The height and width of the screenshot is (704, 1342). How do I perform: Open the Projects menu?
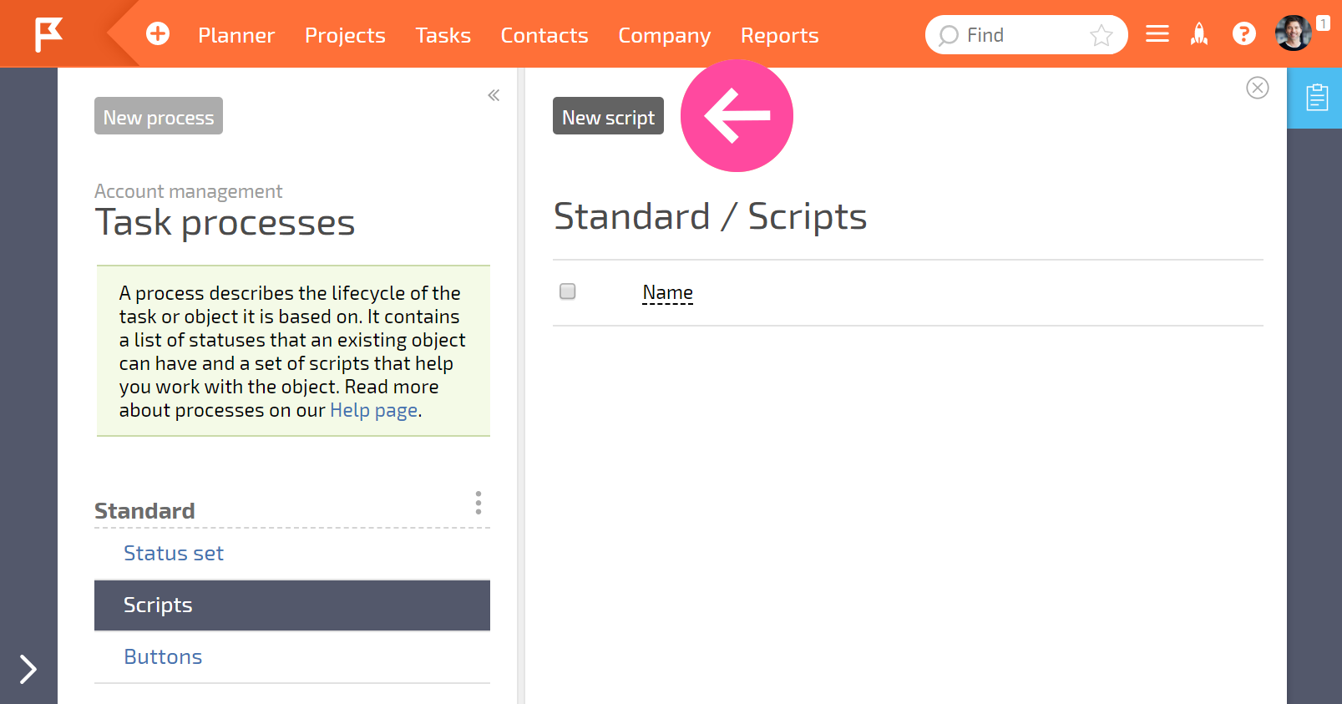coord(345,35)
